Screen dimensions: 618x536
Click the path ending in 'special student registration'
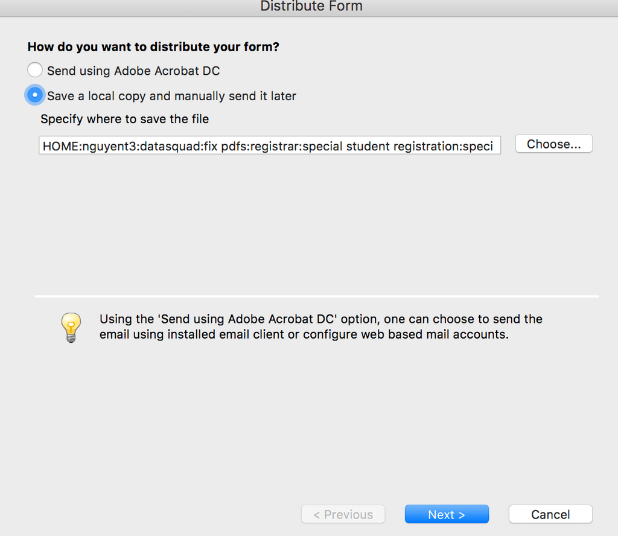point(270,145)
